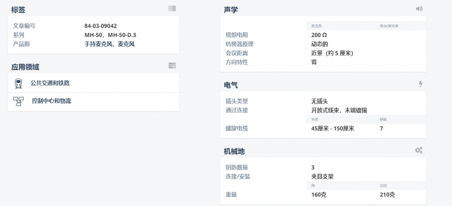Select the 声学 section heading
This screenshot has height=206, width=452.
click(x=231, y=10)
